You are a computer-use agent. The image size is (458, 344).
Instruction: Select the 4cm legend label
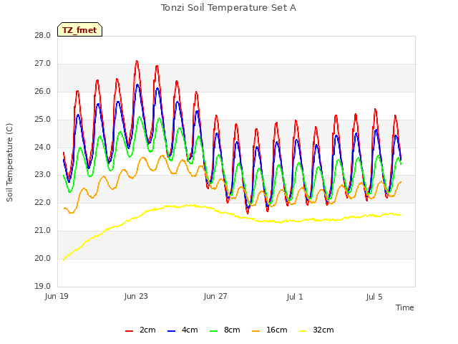190,330
